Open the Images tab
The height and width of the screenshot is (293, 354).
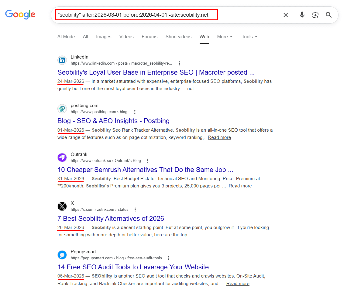pyautogui.click(x=104, y=37)
